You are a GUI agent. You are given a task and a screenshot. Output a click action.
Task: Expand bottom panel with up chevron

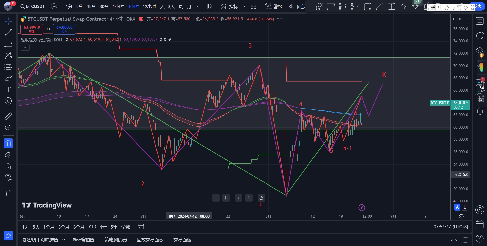click(x=454, y=240)
